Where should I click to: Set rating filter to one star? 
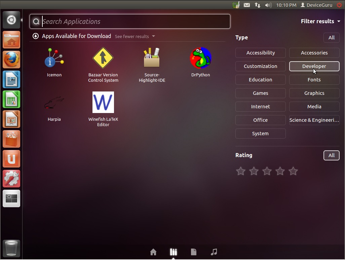tap(241, 171)
